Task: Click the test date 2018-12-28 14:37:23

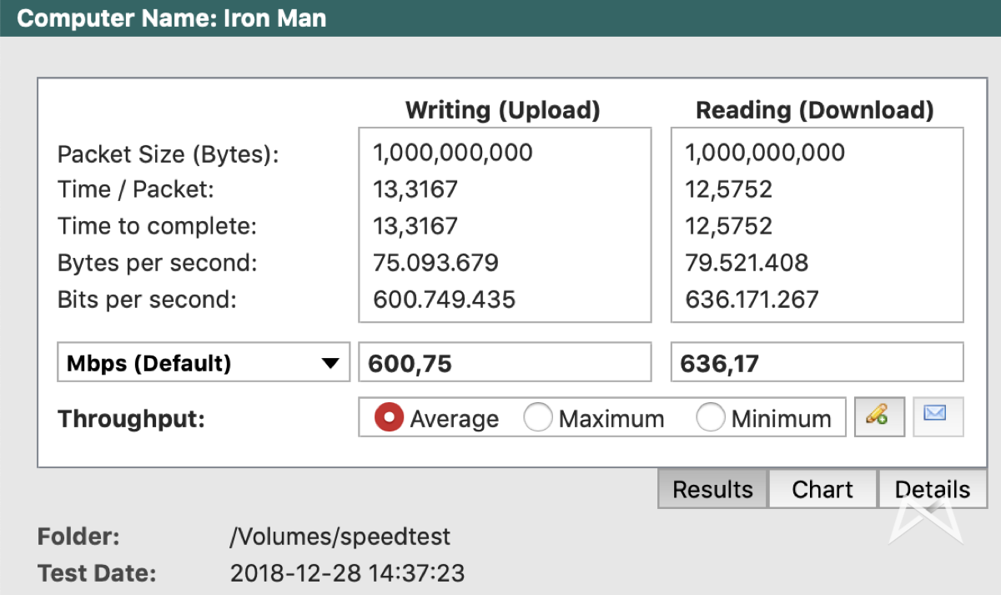Action: tap(347, 574)
